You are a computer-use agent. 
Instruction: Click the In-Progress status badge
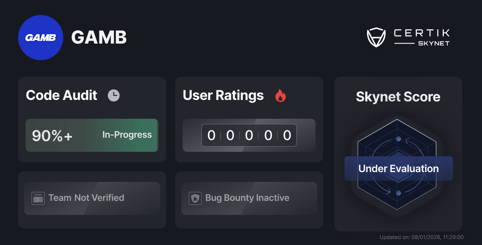[127, 135]
